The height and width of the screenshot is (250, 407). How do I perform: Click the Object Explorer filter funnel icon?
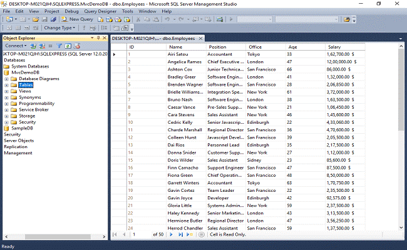tap(59, 46)
